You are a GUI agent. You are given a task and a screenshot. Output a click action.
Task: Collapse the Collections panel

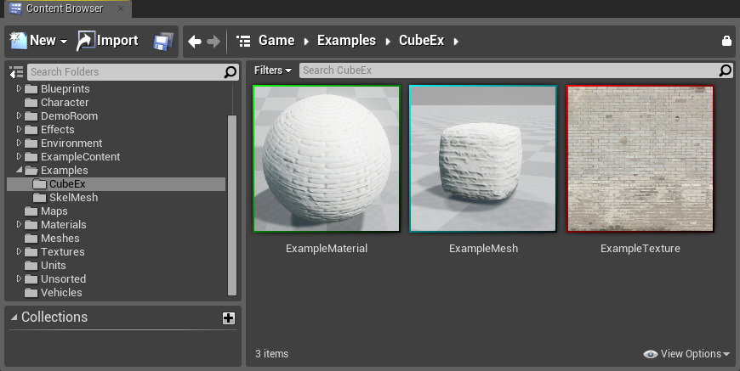[x=14, y=318]
